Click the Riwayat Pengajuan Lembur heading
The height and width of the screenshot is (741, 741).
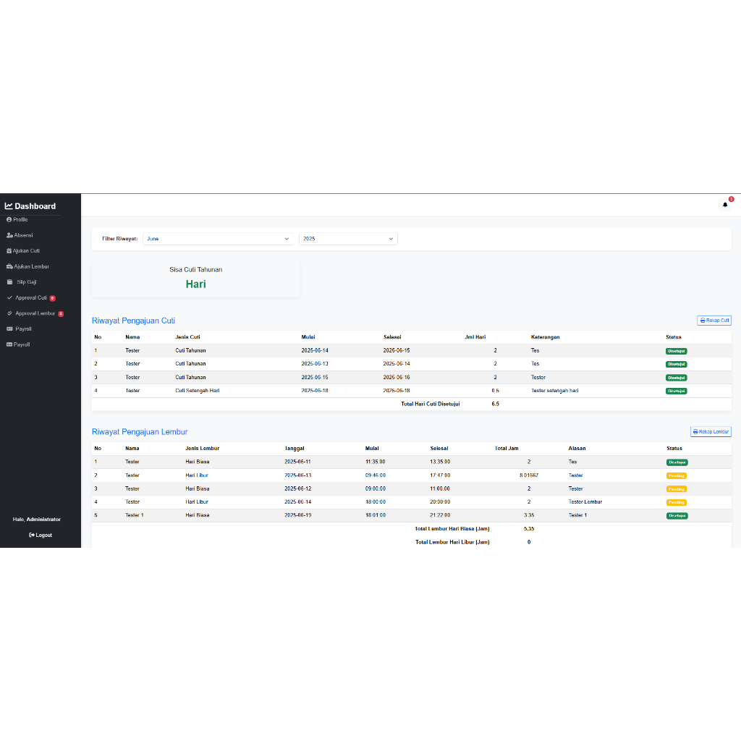(139, 432)
